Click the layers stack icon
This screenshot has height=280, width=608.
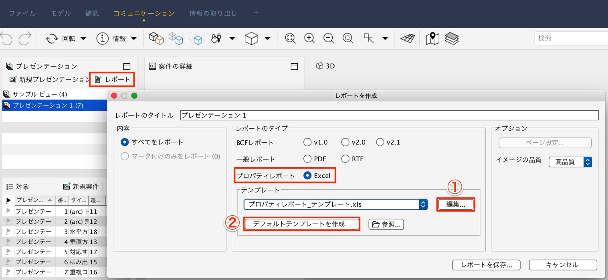(x=452, y=39)
